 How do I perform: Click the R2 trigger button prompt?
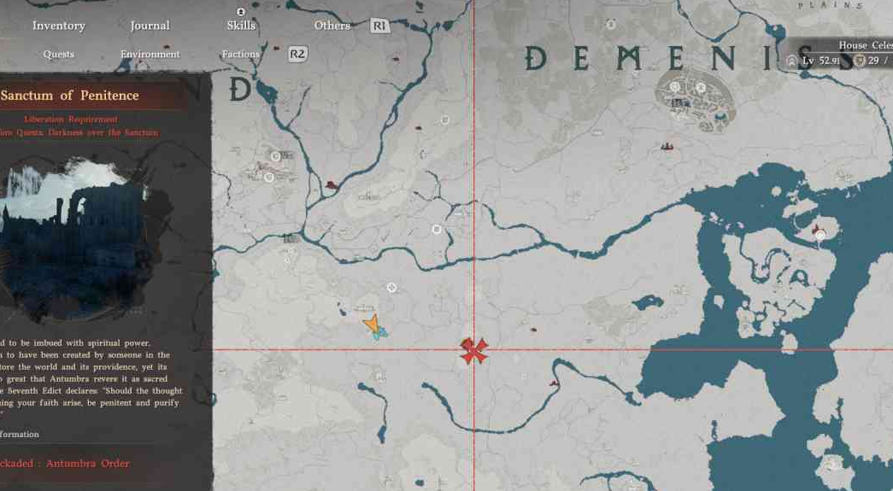pyautogui.click(x=297, y=54)
